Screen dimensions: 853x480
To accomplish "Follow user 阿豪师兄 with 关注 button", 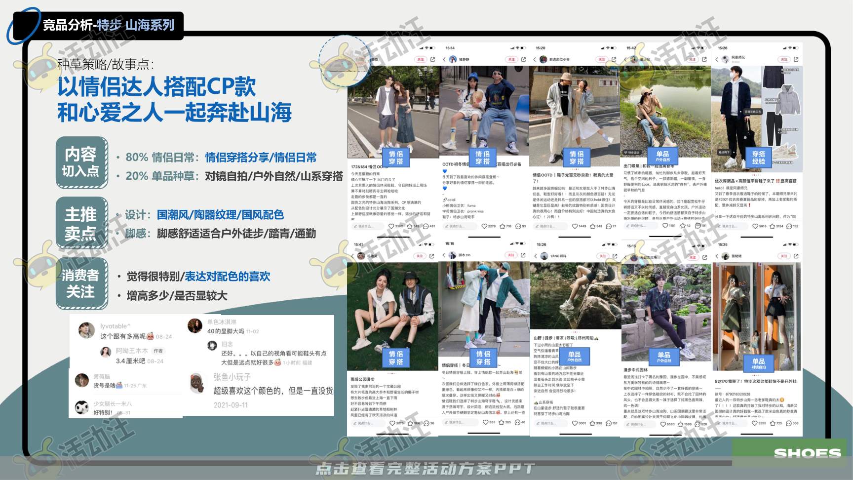I will pyautogui.click(x=784, y=59).
